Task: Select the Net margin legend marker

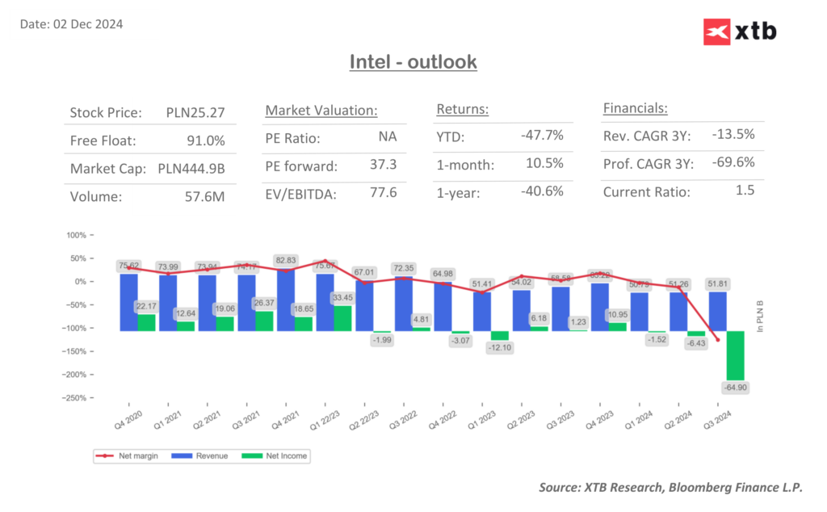Action: click(104, 456)
